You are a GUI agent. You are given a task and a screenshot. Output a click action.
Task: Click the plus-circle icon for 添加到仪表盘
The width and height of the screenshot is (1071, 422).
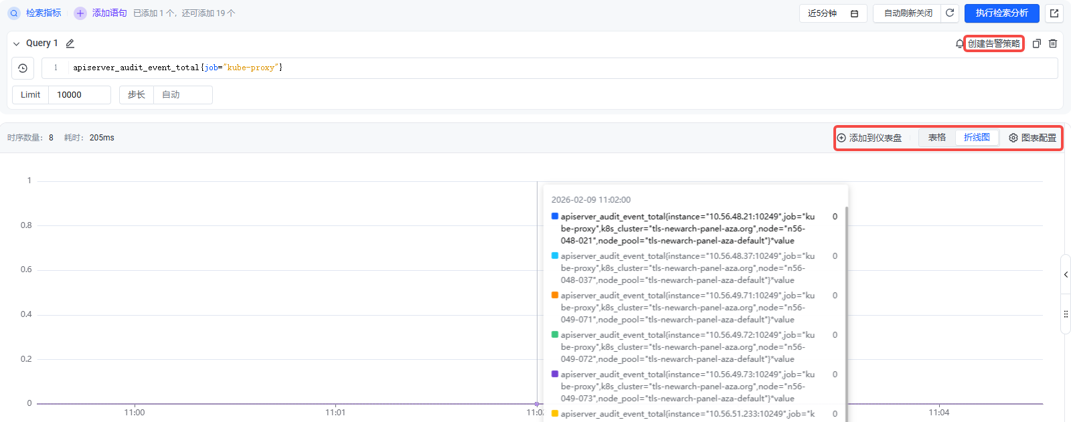coord(841,138)
